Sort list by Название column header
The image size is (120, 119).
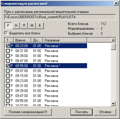[65, 40]
